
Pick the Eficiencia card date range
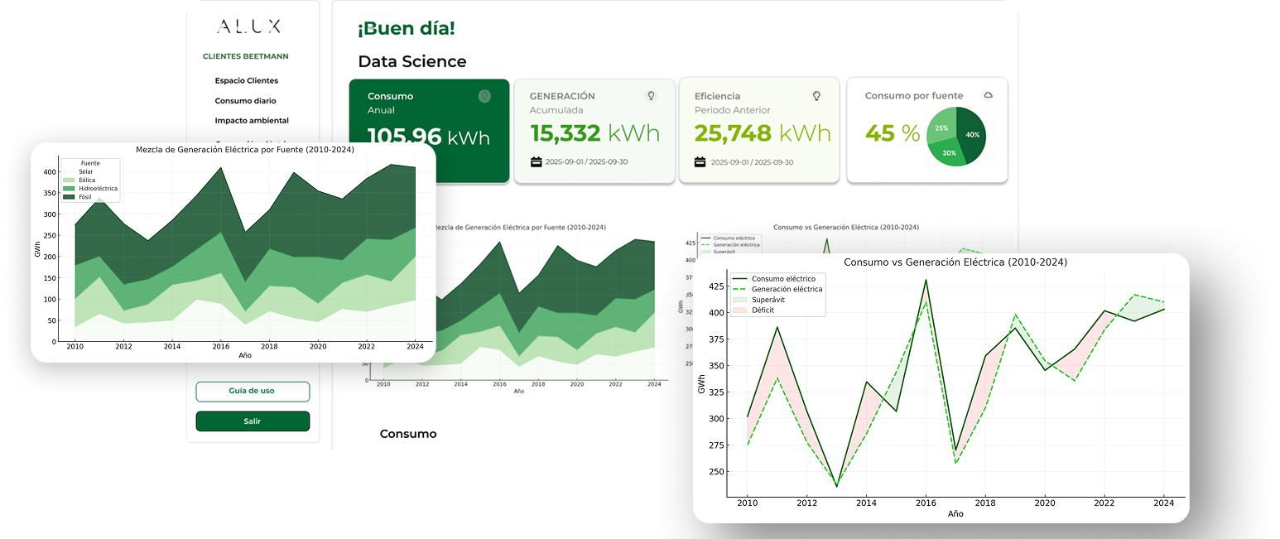coord(752,162)
